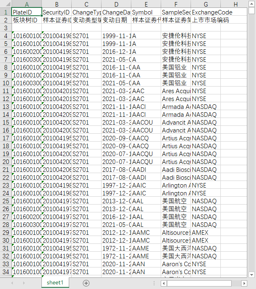Select row 13 header
The height and width of the screenshot is (289, 256).
pyautogui.click(x=6, y=106)
